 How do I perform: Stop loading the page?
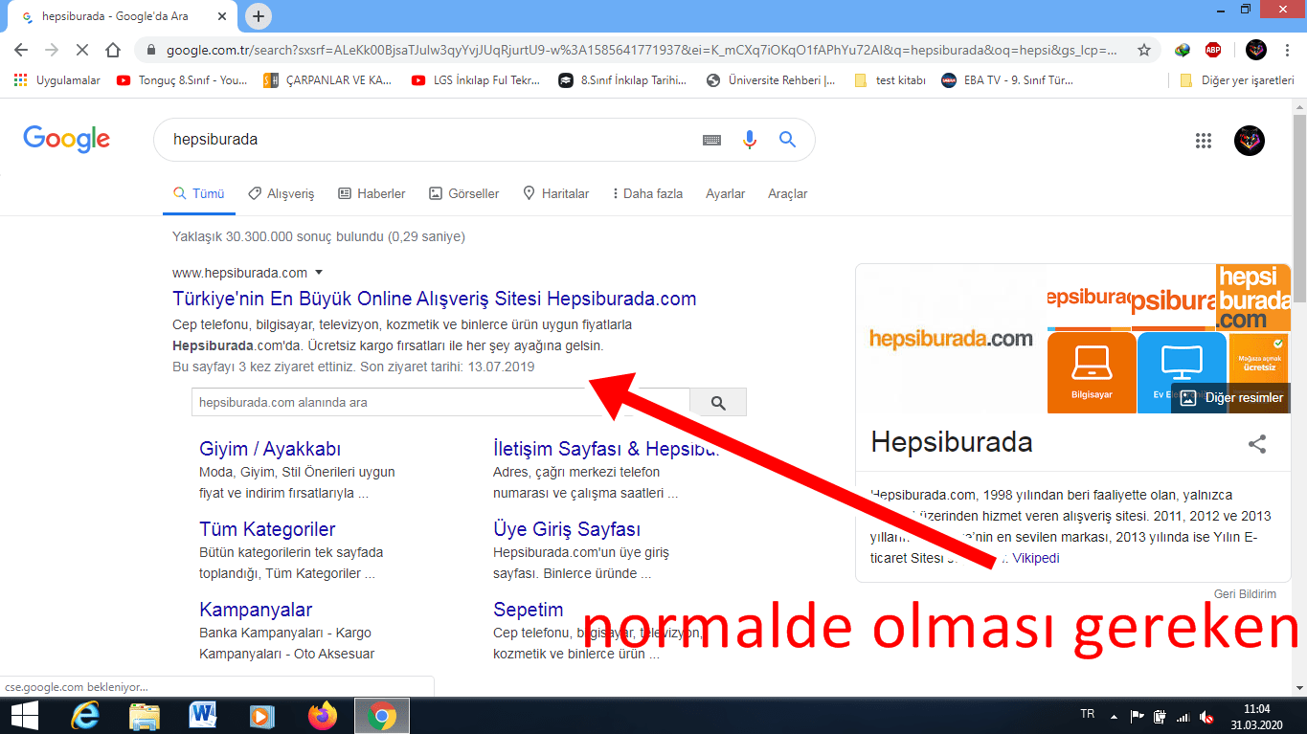[82, 50]
